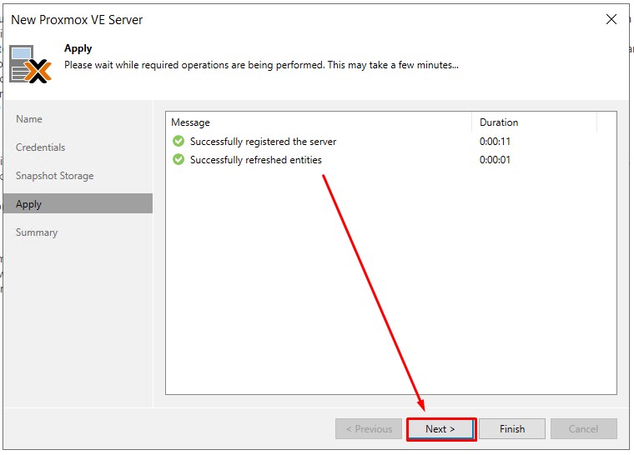
Task: Click the Cancel button
Action: tap(583, 429)
